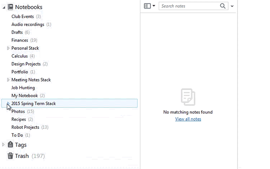270x169 pixels.
Task: Click the Trash can icon
Action: [11, 156]
